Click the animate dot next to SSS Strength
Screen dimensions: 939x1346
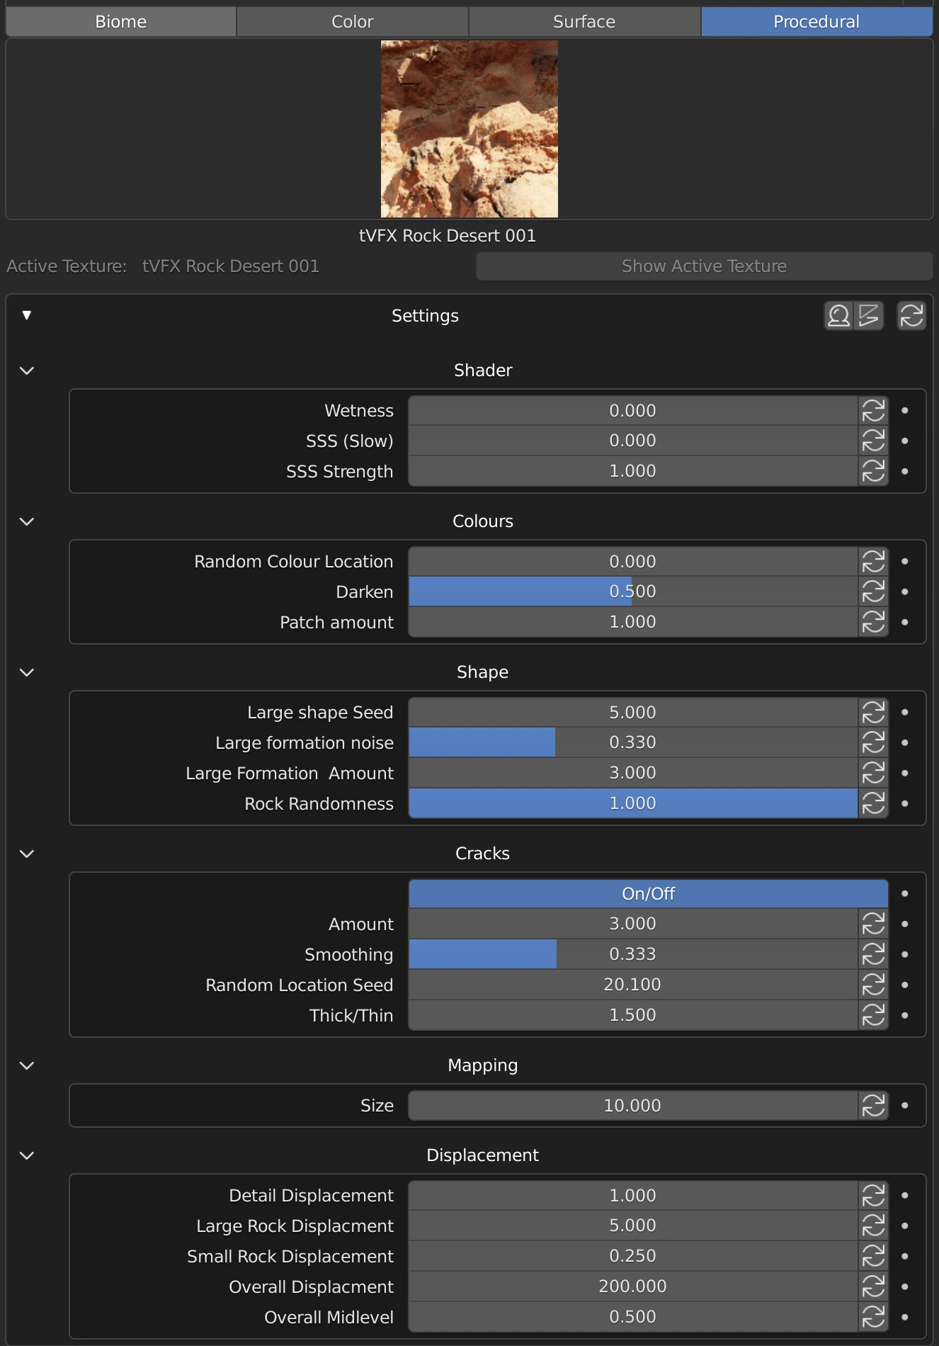click(x=904, y=471)
